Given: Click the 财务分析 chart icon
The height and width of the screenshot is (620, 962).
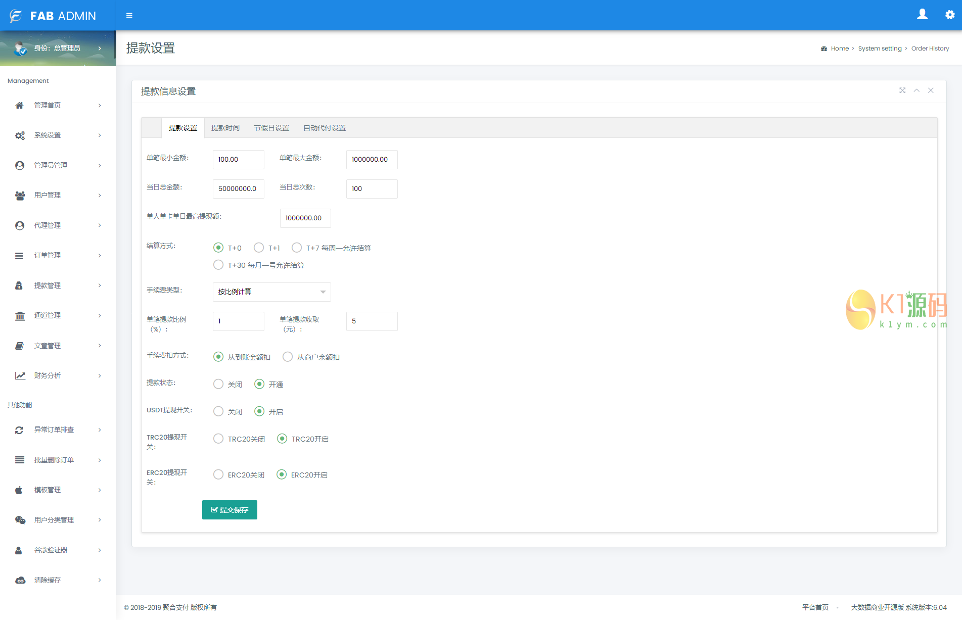Looking at the screenshot, I should pyautogui.click(x=20, y=375).
